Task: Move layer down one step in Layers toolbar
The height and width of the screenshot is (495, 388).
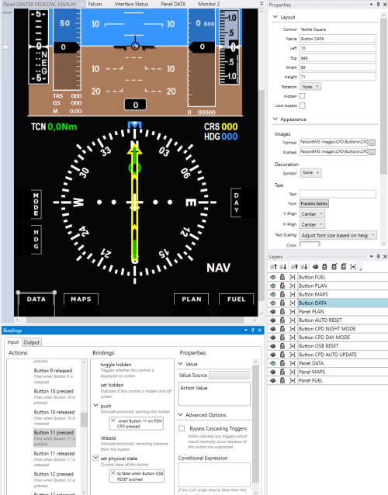Action: tap(283, 267)
